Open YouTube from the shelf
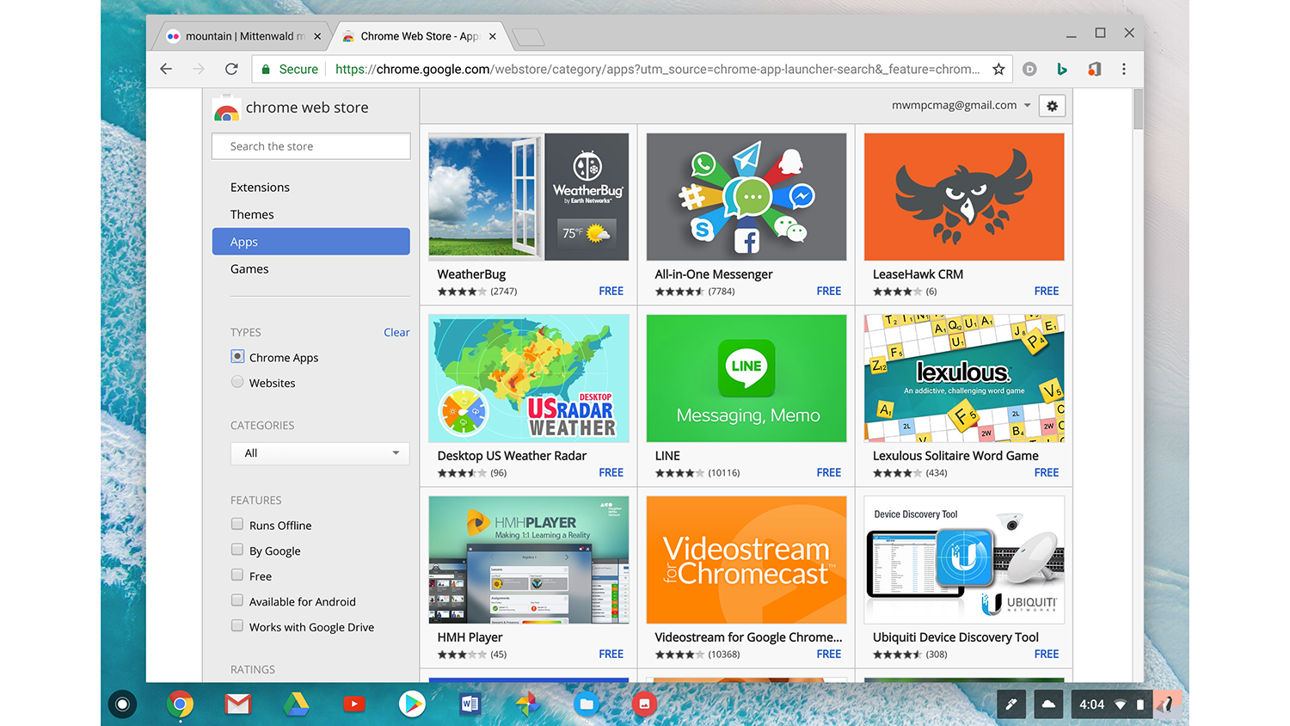1290x726 pixels. [353, 704]
